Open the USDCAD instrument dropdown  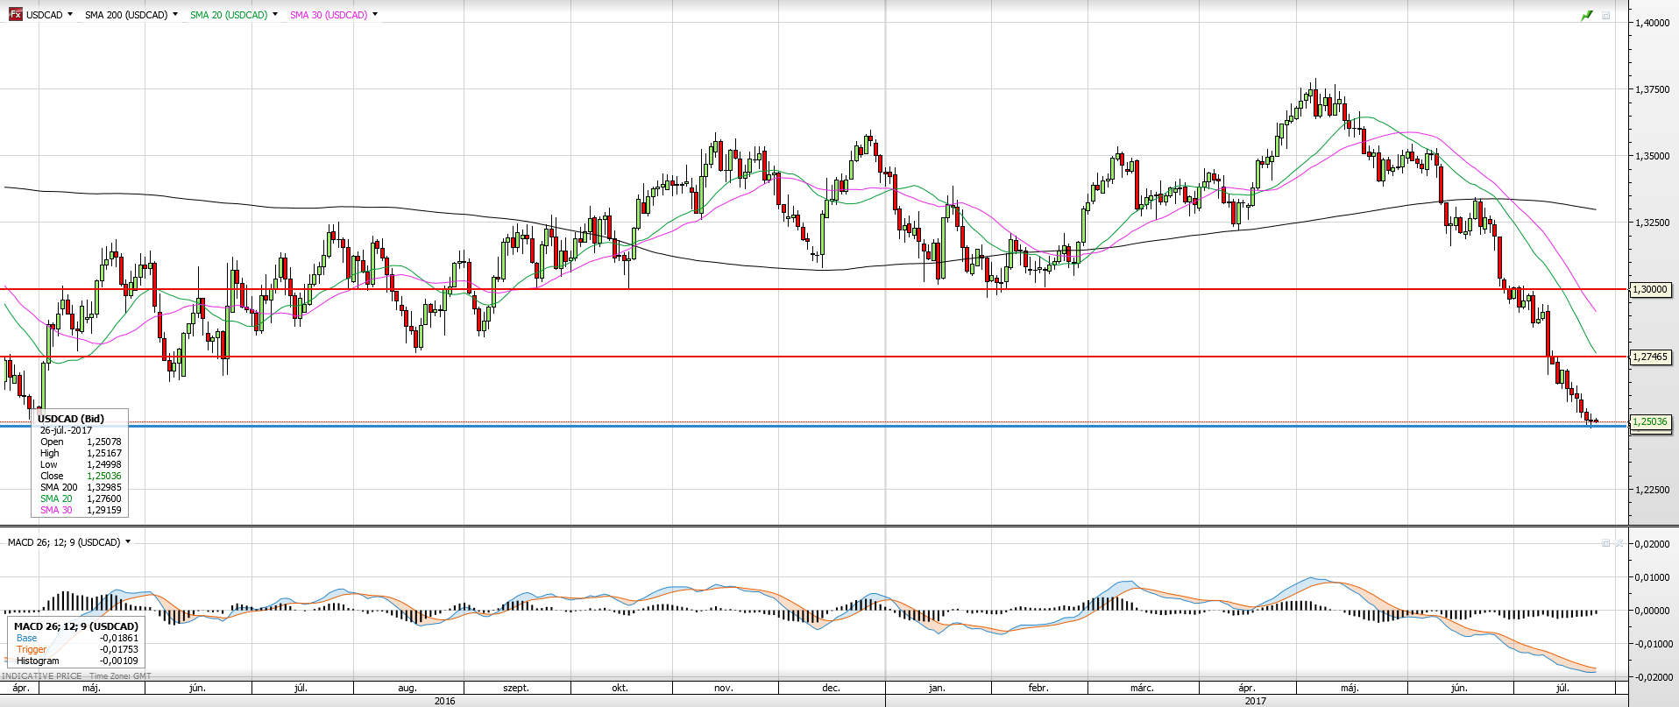[71, 15]
